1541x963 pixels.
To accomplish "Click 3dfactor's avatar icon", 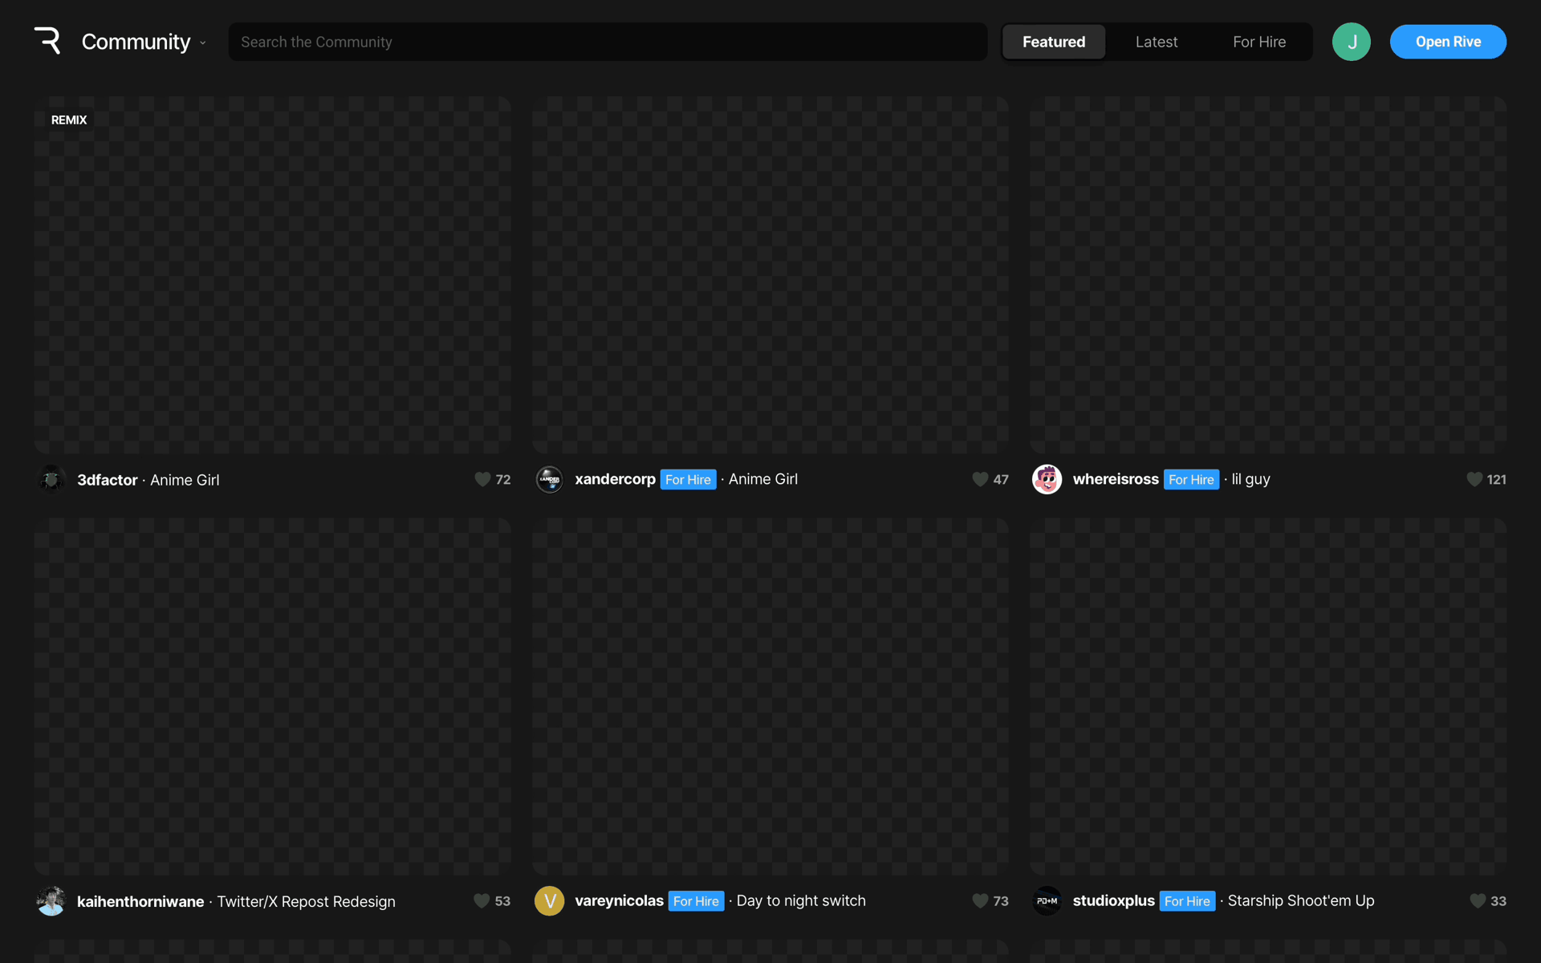I will click(x=51, y=479).
